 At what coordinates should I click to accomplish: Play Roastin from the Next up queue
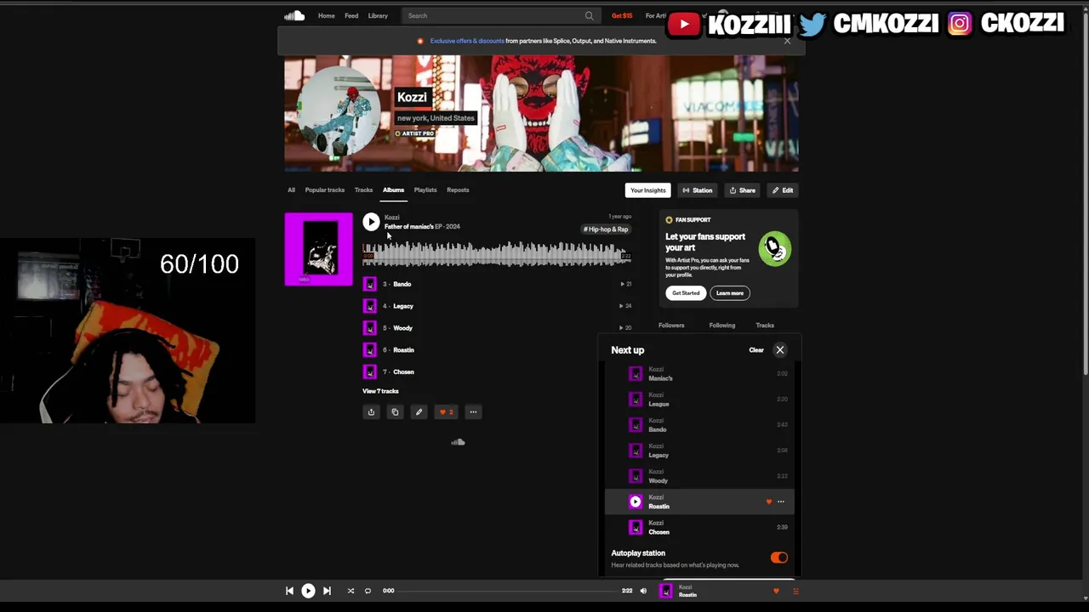point(636,501)
